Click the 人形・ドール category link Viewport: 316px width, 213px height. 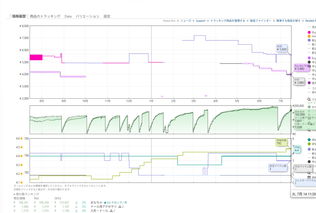coord(99,211)
